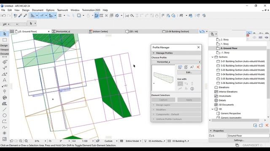Select the Fill tool in the toolbox

[5, 104]
